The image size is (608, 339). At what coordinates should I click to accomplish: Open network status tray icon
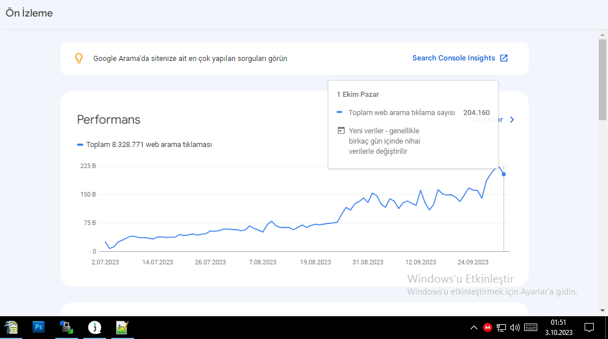click(501, 328)
